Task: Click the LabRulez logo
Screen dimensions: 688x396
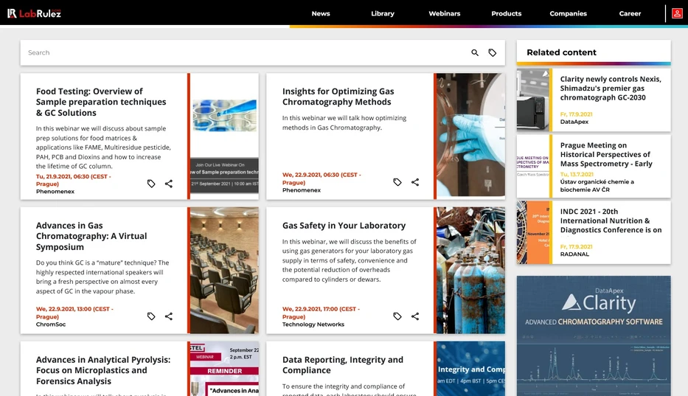Action: [34, 13]
